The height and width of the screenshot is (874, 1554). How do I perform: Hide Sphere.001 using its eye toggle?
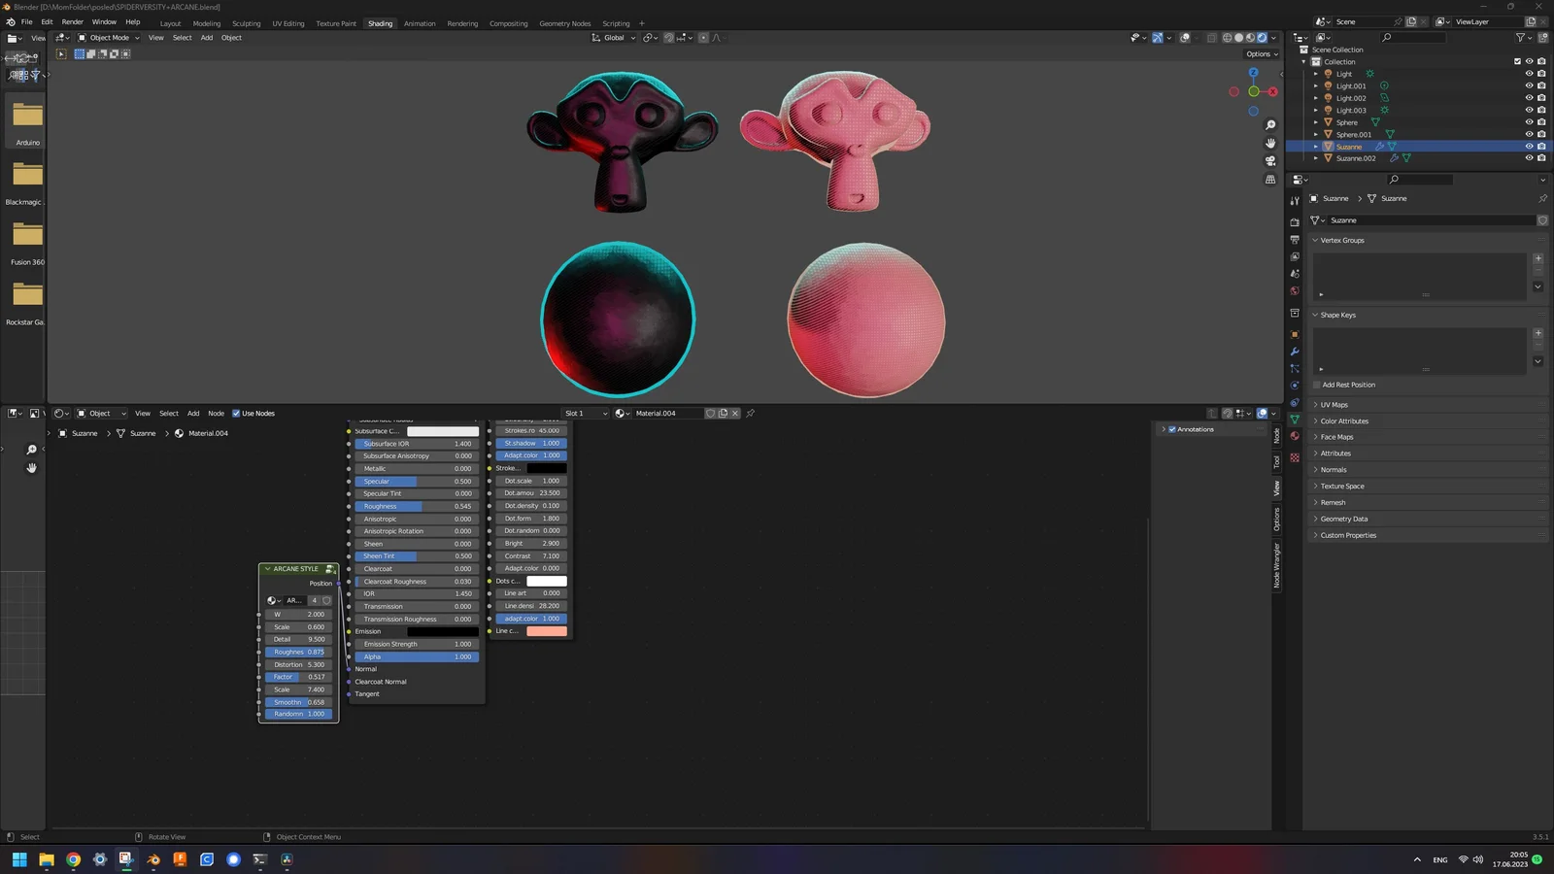(x=1528, y=134)
